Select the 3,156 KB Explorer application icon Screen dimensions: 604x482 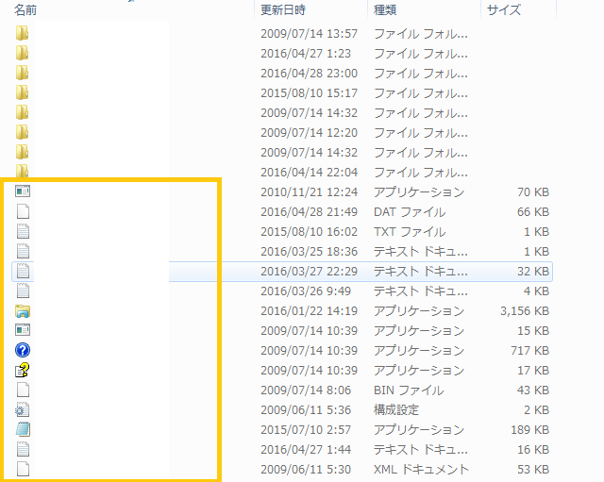click(x=23, y=311)
